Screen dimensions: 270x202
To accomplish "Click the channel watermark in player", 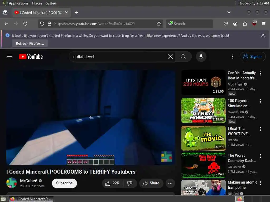I will [167, 156].
